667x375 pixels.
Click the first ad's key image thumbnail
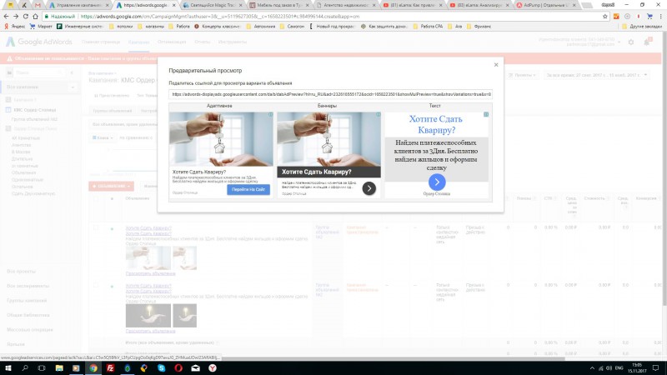click(148, 257)
